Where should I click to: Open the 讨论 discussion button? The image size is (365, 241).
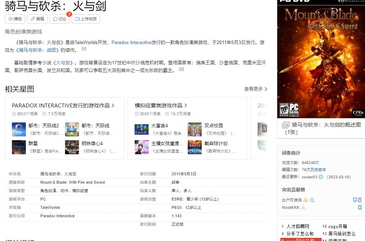click(x=59, y=19)
